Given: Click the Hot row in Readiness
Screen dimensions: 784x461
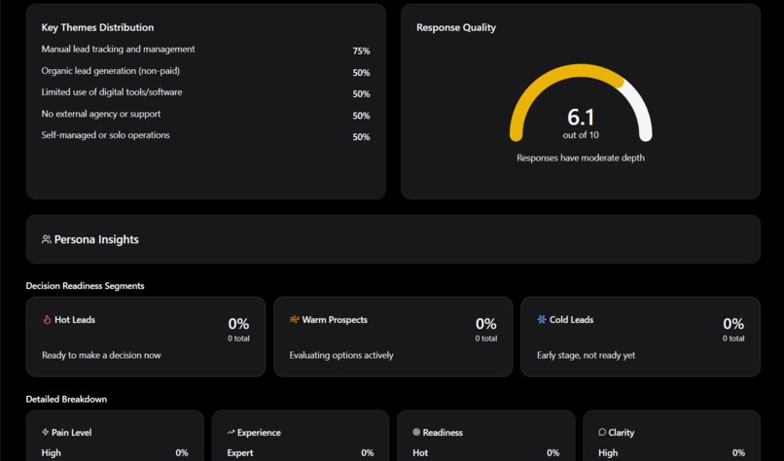Looking at the screenshot, I should [x=485, y=453].
